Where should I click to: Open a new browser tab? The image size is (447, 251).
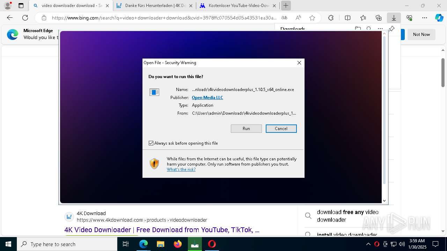(286, 6)
